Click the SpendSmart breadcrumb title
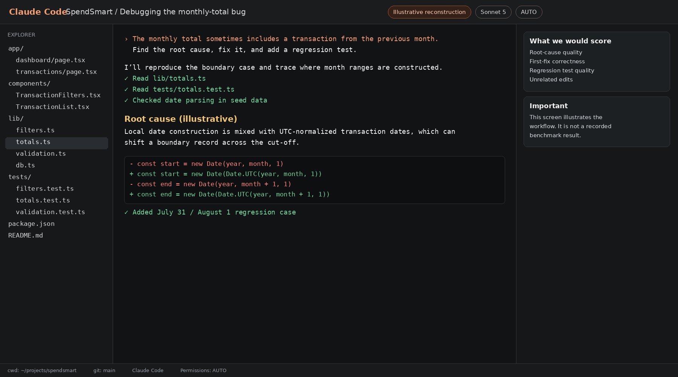Image resolution: width=678 pixels, height=377 pixels. 156,12
